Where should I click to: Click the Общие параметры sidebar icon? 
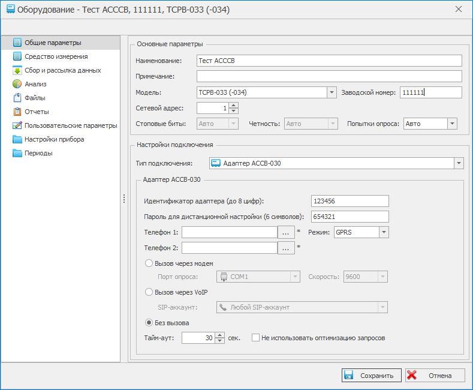17,43
